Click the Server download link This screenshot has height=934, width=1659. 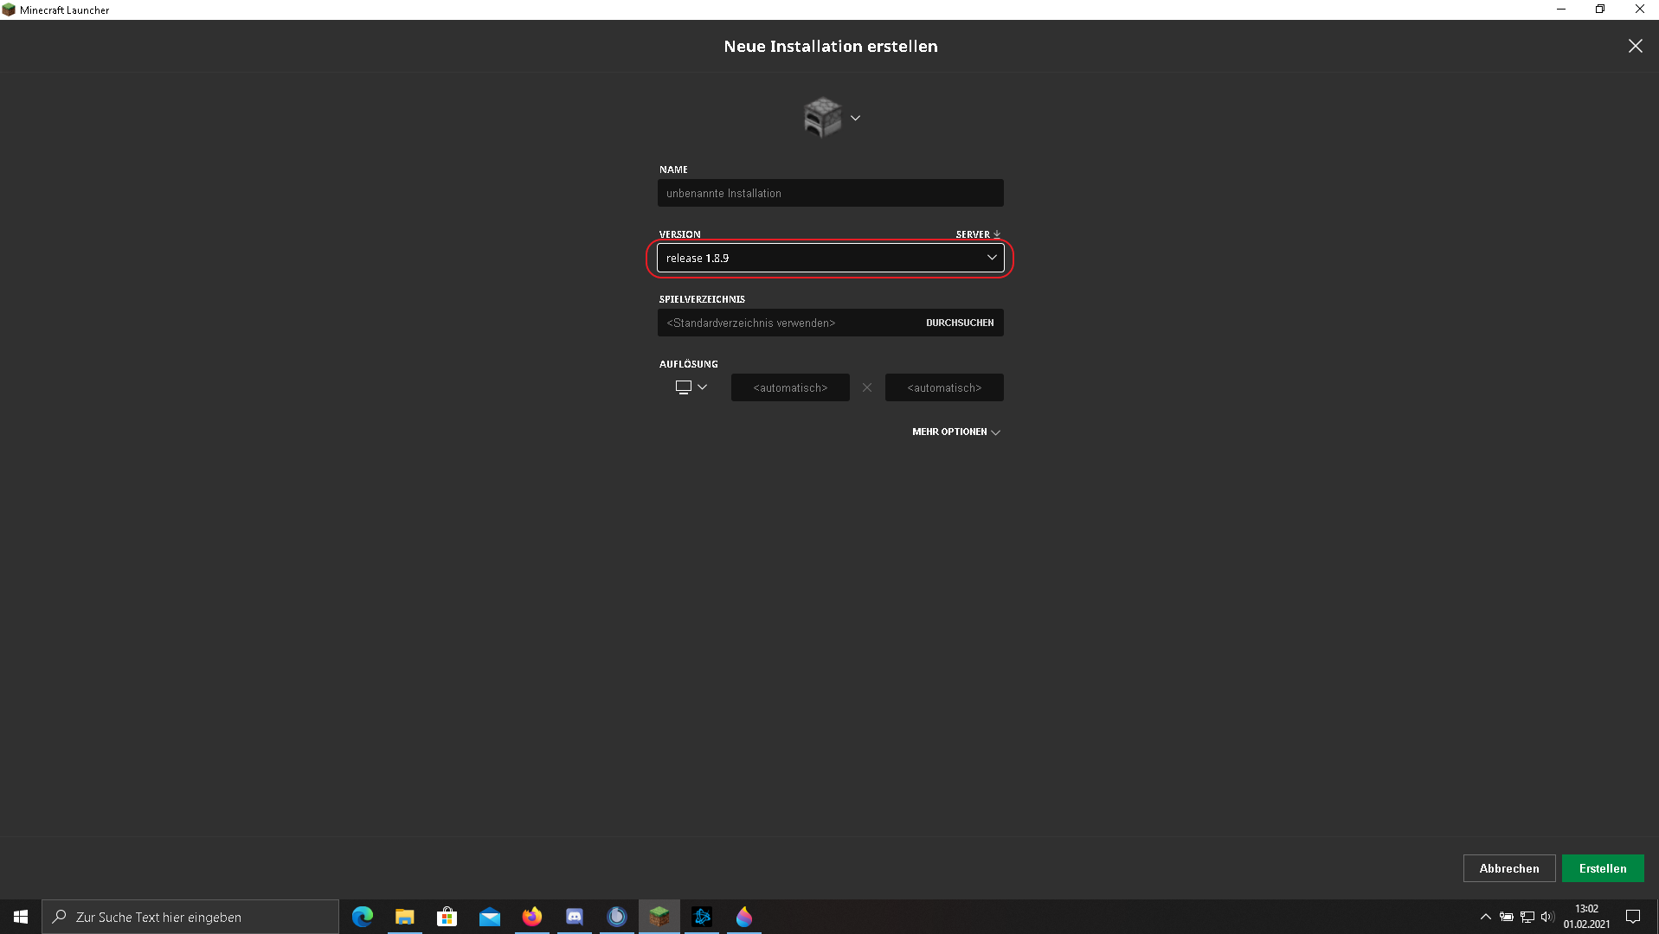click(978, 234)
